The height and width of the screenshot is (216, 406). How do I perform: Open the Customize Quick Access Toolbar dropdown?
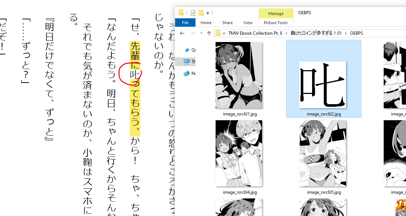tap(208, 13)
